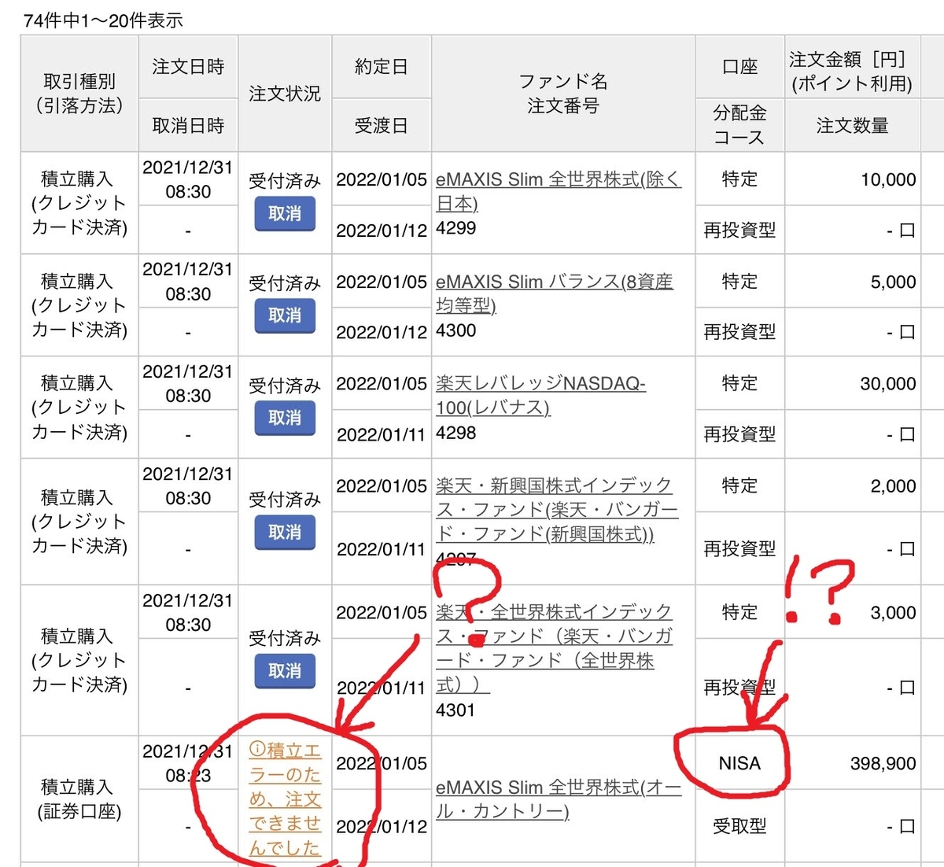The width and height of the screenshot is (944, 867).
Task: Open 楽天・新興国株式インデックス・ファンド link
Action: [557, 510]
